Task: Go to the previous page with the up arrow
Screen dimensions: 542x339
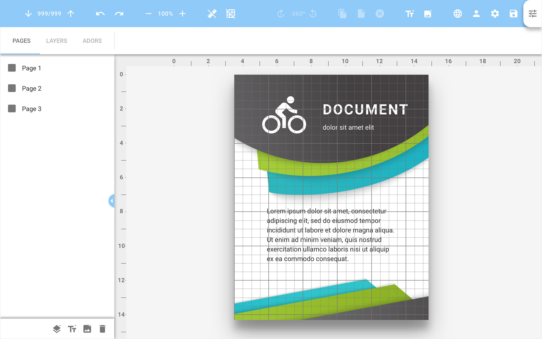Action: (x=71, y=14)
